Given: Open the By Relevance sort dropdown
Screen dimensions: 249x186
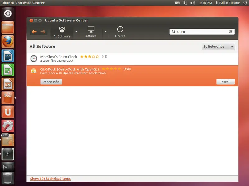Looking at the screenshot, I should 218,46.
